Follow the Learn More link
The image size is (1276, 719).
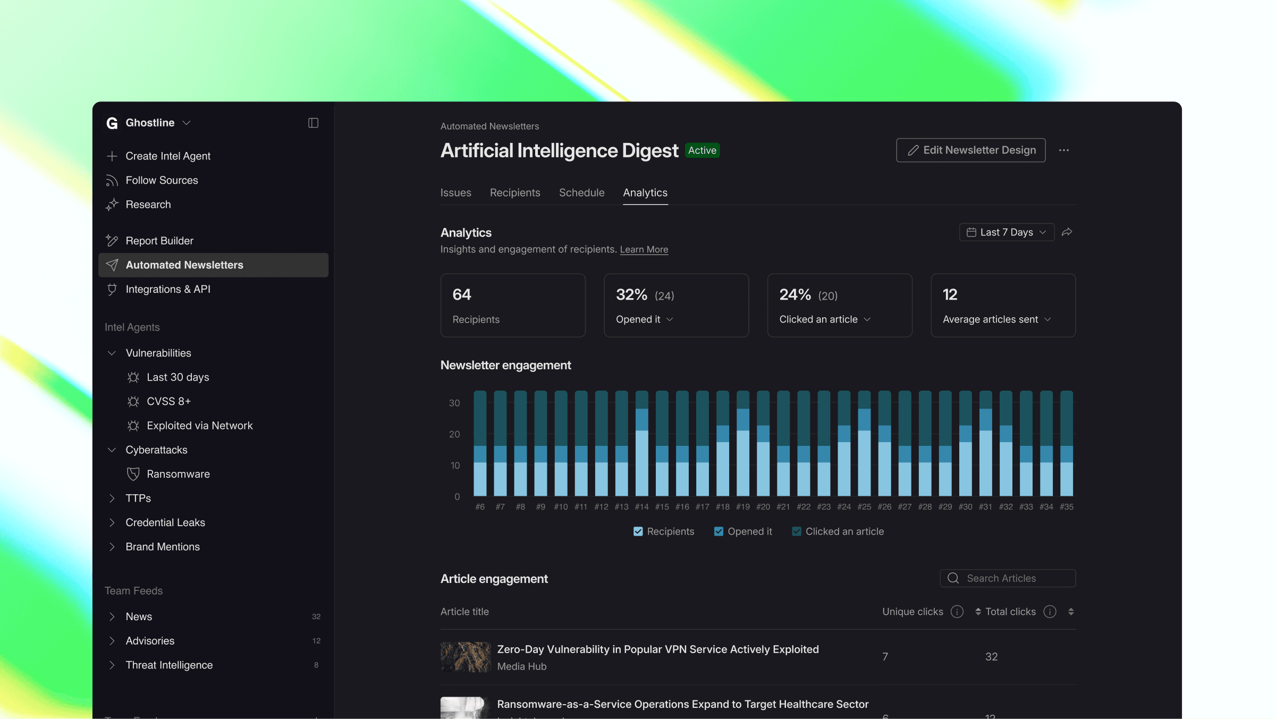pos(644,250)
